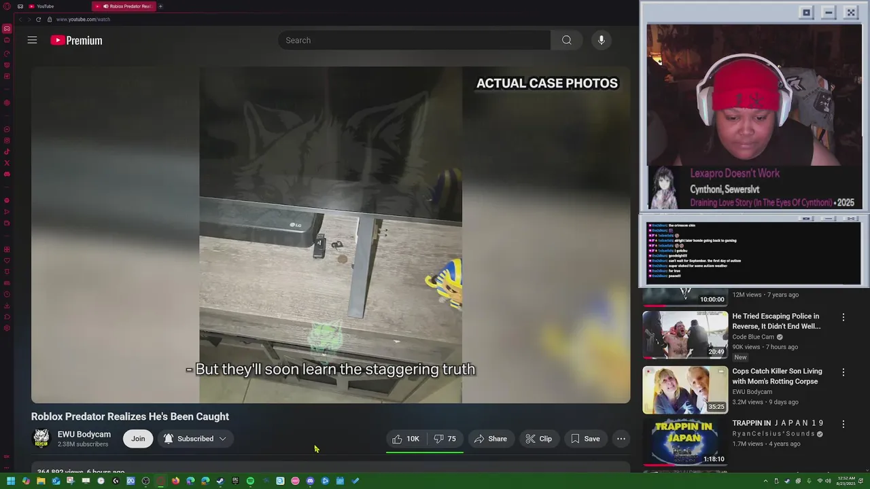
Task: Click the taskbar clock showing 12:52 AM
Action: click(846, 481)
